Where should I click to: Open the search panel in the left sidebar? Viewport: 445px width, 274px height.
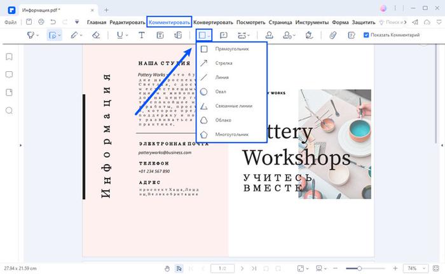[x=10, y=110]
